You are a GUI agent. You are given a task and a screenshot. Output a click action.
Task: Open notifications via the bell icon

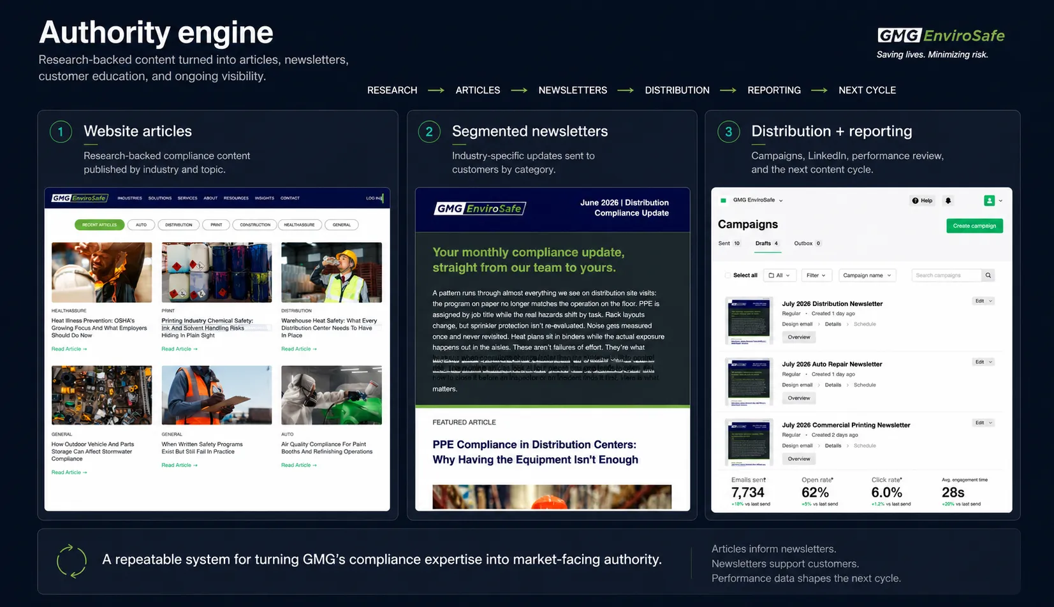coord(948,201)
